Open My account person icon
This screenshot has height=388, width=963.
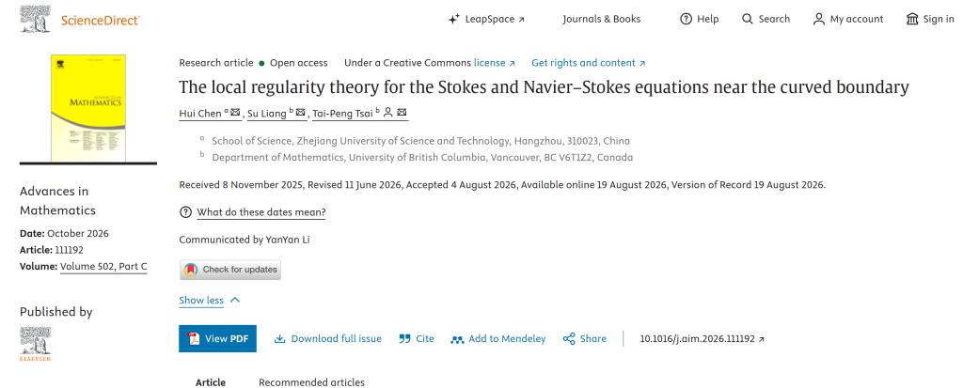click(x=819, y=19)
